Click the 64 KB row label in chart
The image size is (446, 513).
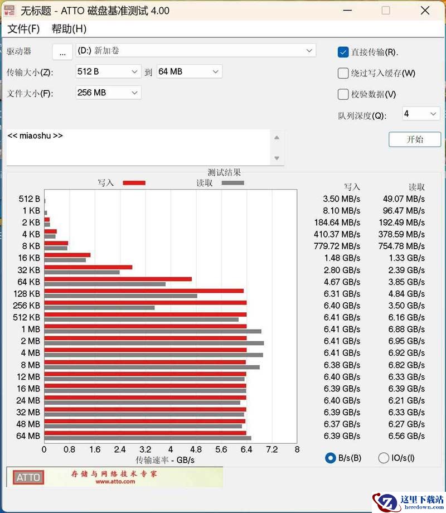29,282
